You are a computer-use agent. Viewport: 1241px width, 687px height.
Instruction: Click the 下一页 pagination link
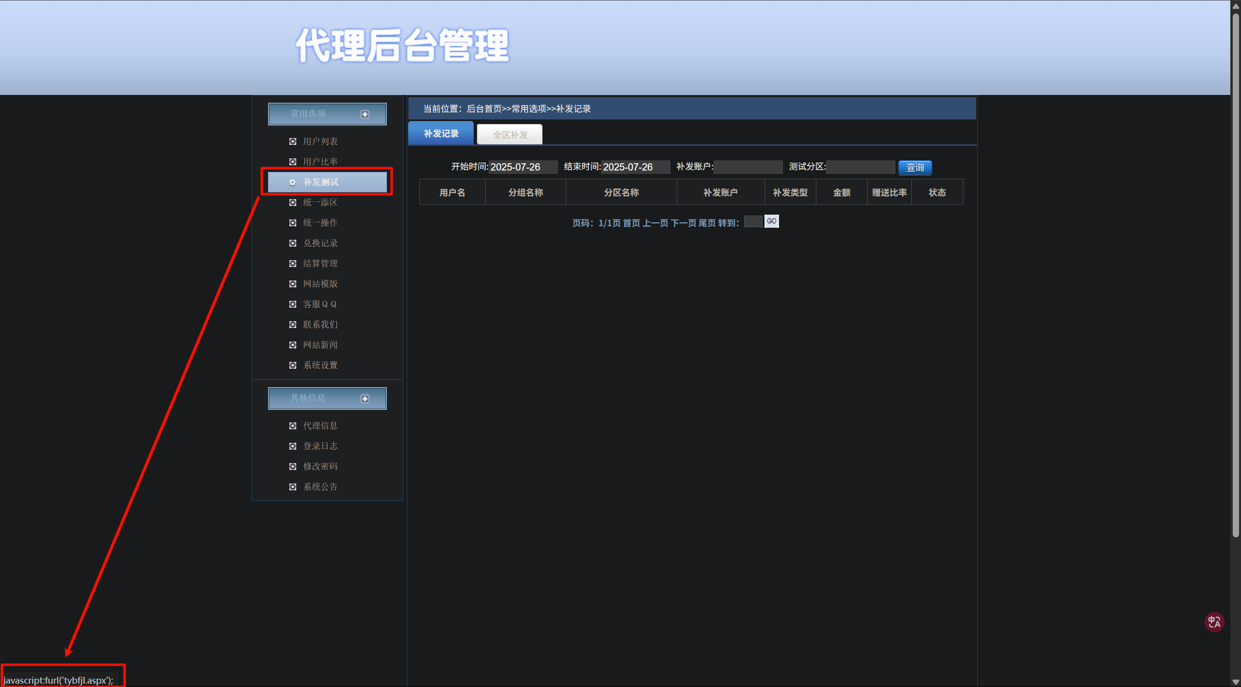[x=684, y=223]
